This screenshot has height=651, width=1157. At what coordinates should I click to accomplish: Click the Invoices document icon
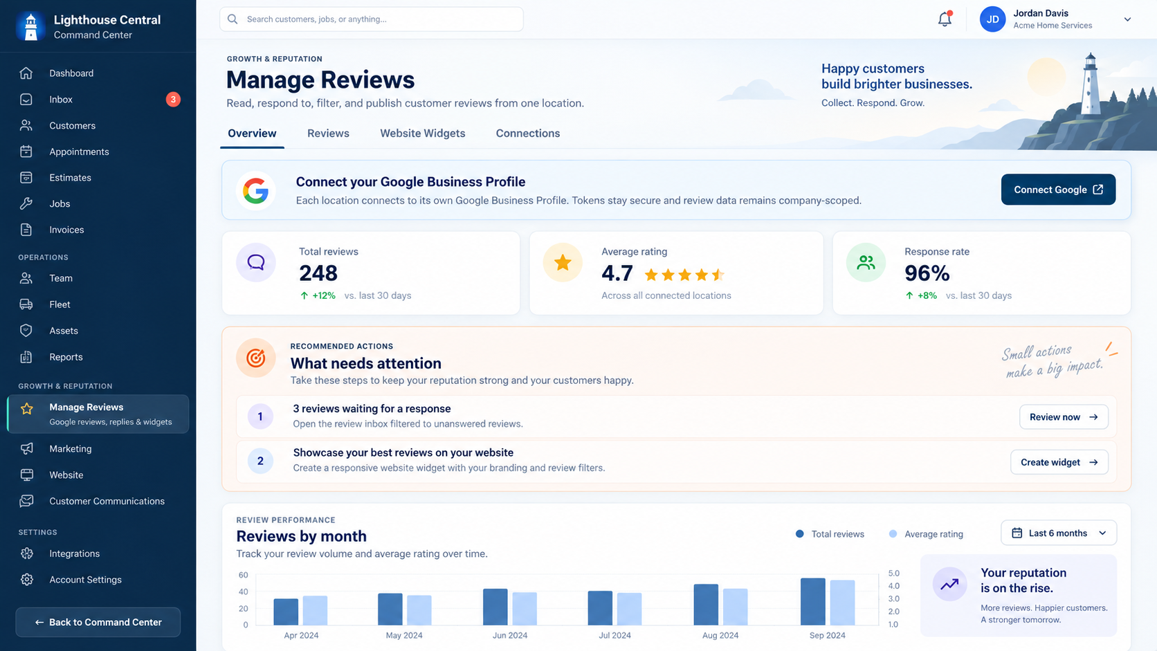coord(26,230)
